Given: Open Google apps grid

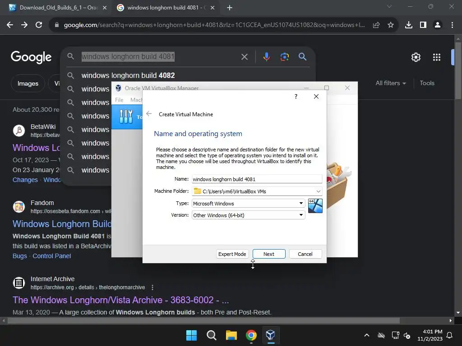Looking at the screenshot, I should [437, 57].
